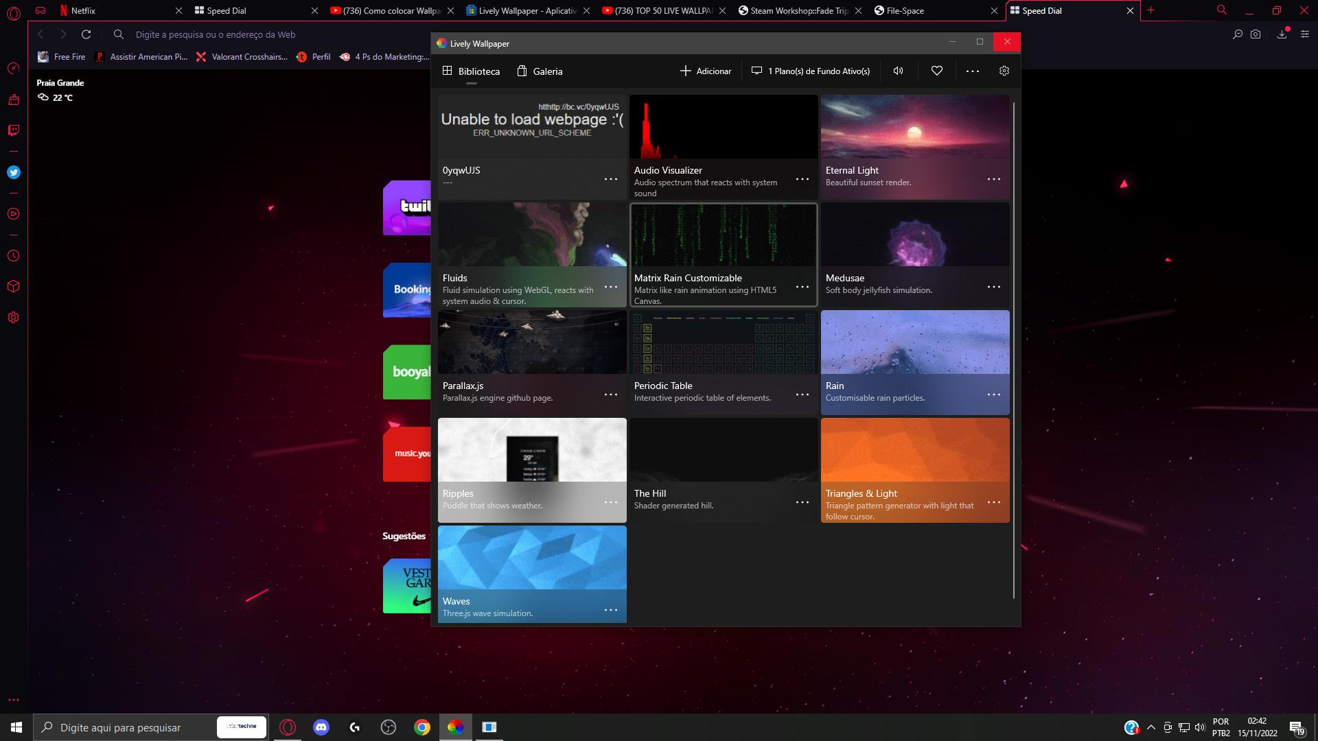
Task: Click Discord icon in the taskbar
Action: 321,727
